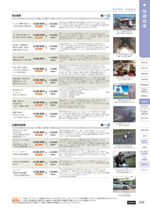The image size is (150, 209).
Task: Click the 防災教育・交通安全 page header text
Action: click(x=124, y=9)
